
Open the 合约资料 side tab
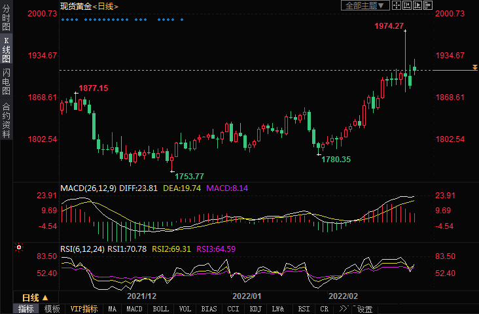(6, 120)
